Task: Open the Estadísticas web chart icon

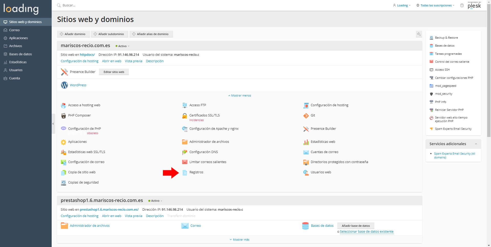Action: pyautogui.click(x=306, y=142)
